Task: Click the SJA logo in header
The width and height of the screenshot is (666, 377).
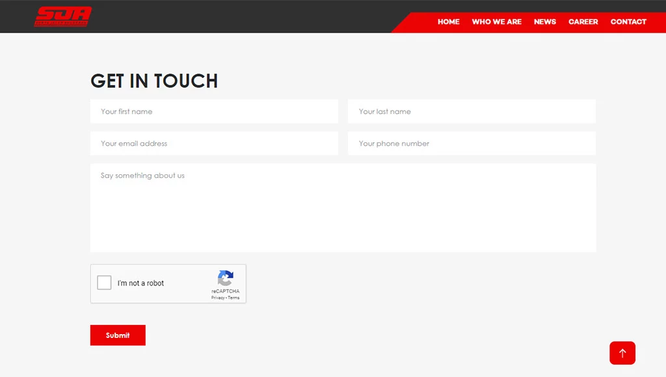Action: coord(63,16)
